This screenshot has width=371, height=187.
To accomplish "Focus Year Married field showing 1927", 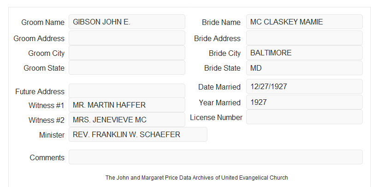I will click(304, 102).
